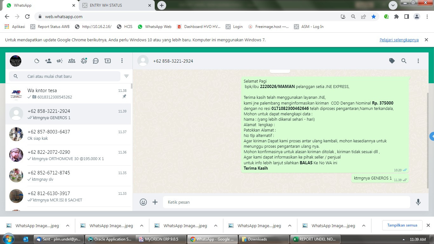The height and width of the screenshot is (244, 434).
Task: Click the add contact icon
Action: coord(48,61)
